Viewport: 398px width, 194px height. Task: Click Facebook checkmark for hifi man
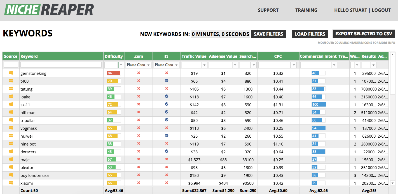point(167,112)
